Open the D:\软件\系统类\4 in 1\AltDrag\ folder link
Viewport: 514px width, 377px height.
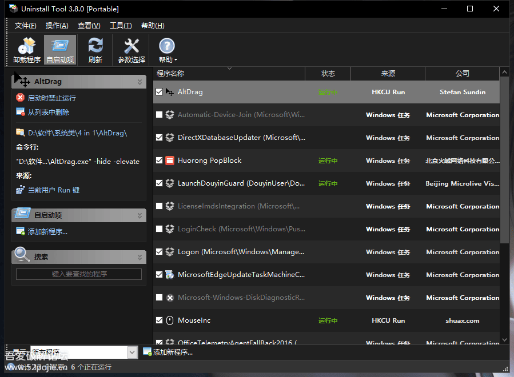pos(77,133)
